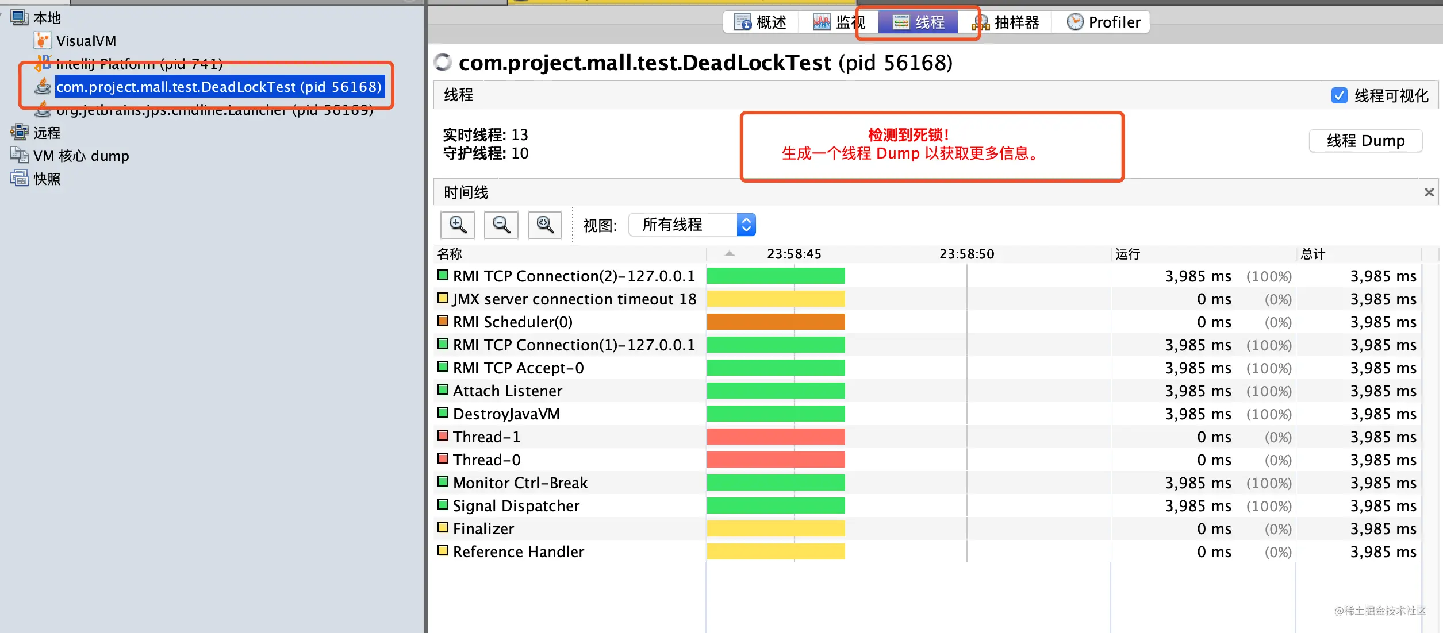This screenshot has height=633, width=1443.
Task: Click the 实时线程: 13 label
Action: [x=485, y=135]
